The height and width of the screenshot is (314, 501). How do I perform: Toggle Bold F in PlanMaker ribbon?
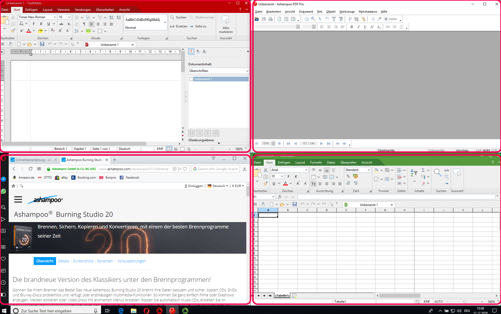click(x=288, y=176)
